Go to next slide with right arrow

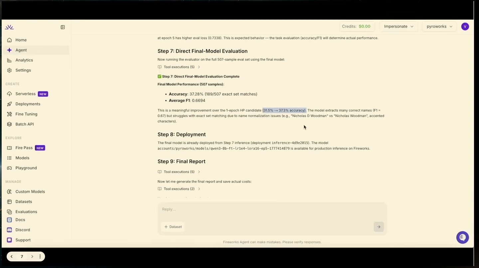[32, 257]
